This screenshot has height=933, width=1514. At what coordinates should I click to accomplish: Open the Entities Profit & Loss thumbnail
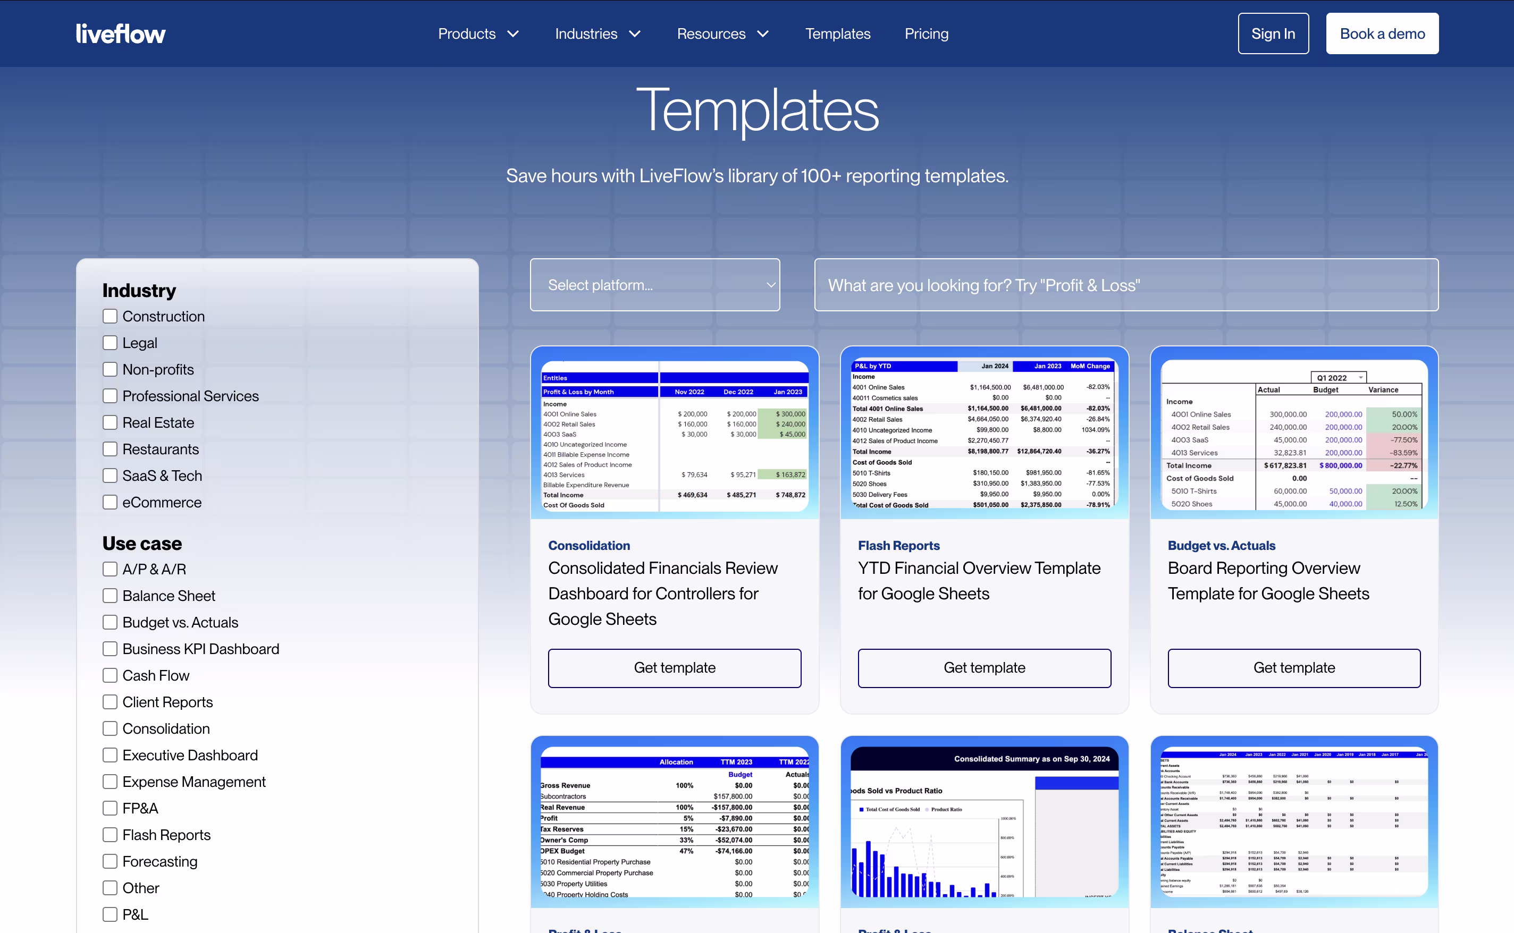pyautogui.click(x=675, y=432)
